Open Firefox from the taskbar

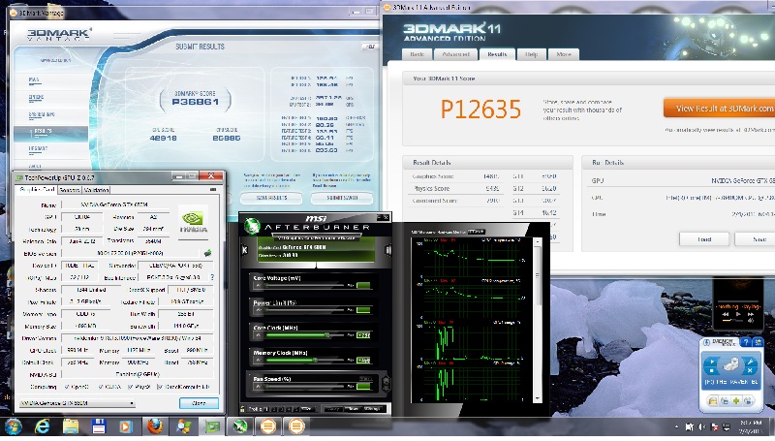point(154,425)
